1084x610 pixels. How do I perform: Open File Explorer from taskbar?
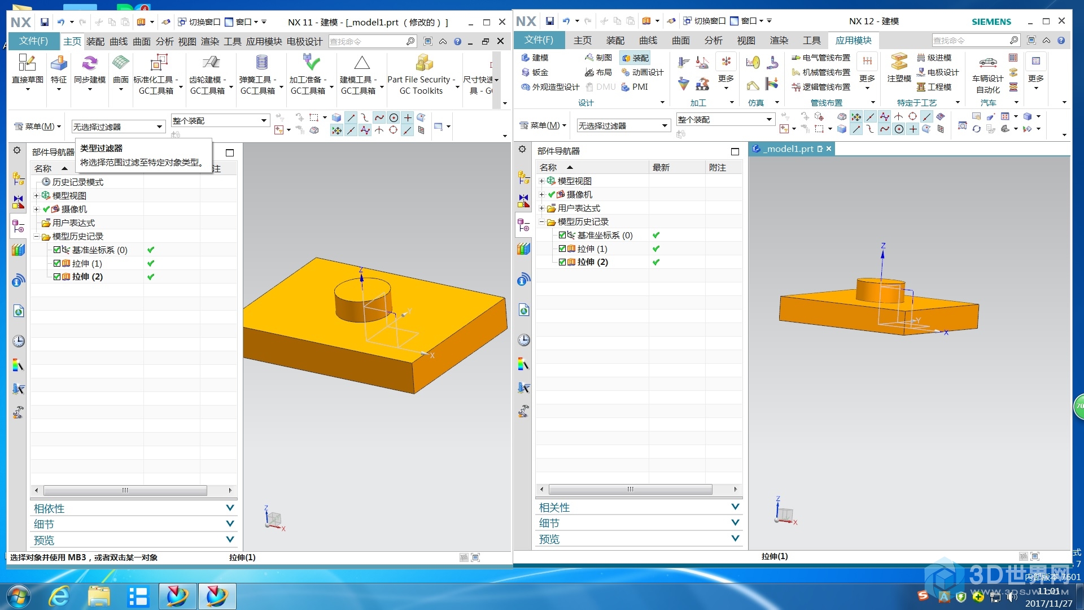pyautogui.click(x=99, y=596)
